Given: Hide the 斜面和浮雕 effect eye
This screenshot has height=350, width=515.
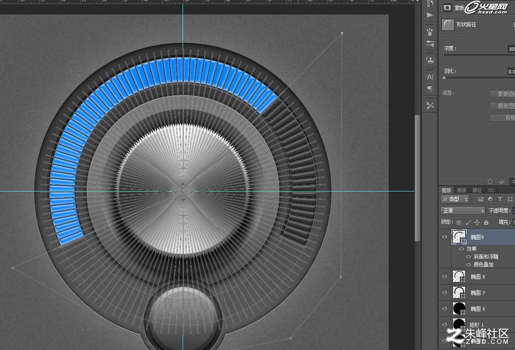Looking at the screenshot, I should [x=469, y=257].
